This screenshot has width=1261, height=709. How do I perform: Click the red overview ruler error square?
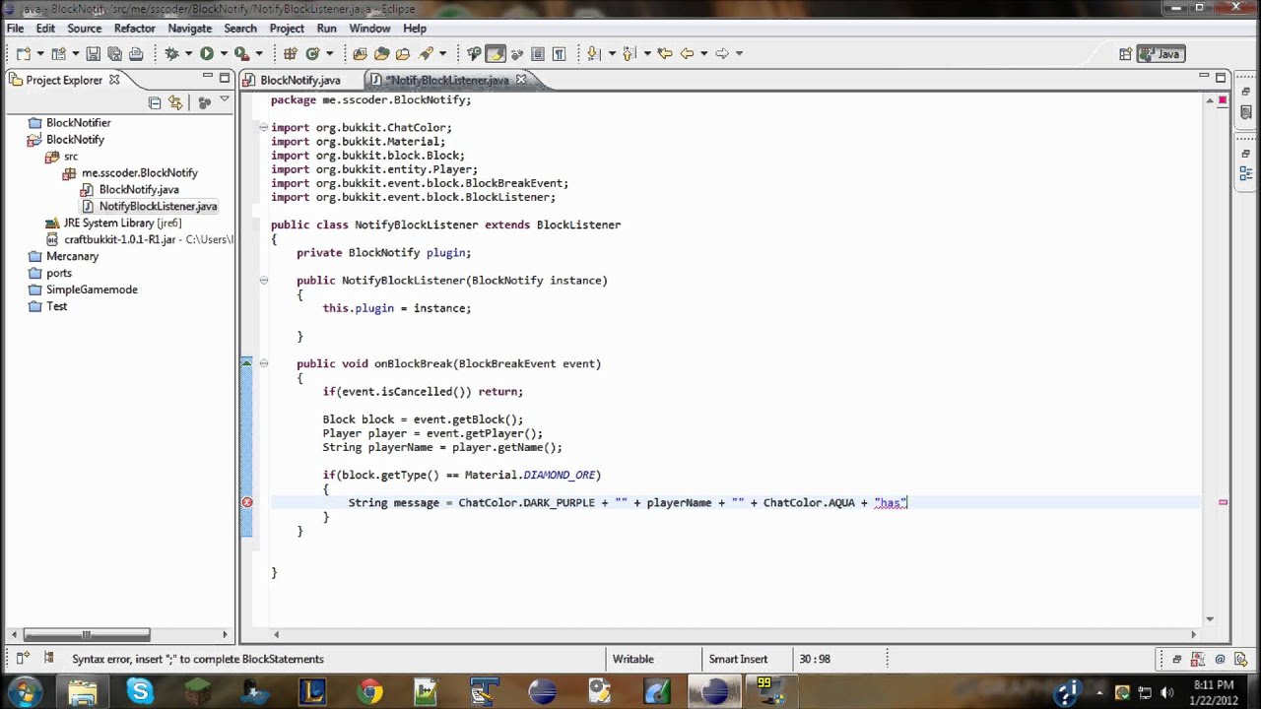(1223, 99)
